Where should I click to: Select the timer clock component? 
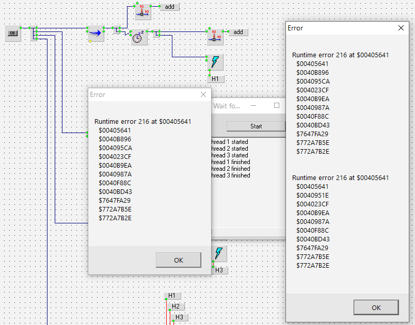click(x=139, y=37)
